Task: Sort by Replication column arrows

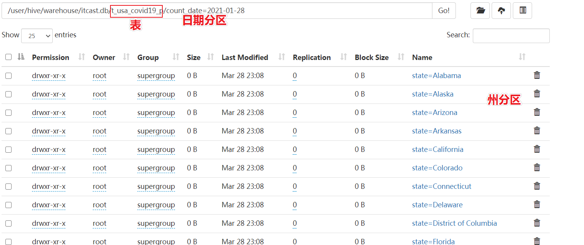Action: point(344,57)
